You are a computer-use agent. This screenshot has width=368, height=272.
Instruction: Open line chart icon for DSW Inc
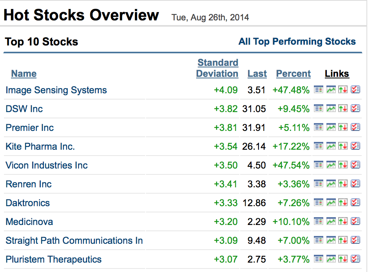pyautogui.click(x=331, y=108)
